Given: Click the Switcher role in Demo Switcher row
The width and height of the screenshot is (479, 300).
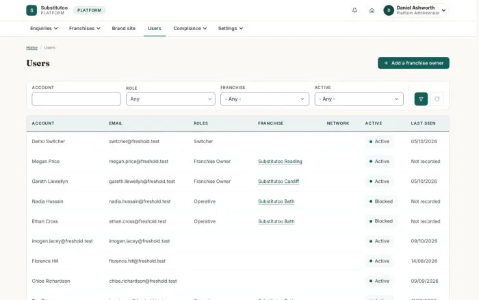Looking at the screenshot, I should (203, 142).
